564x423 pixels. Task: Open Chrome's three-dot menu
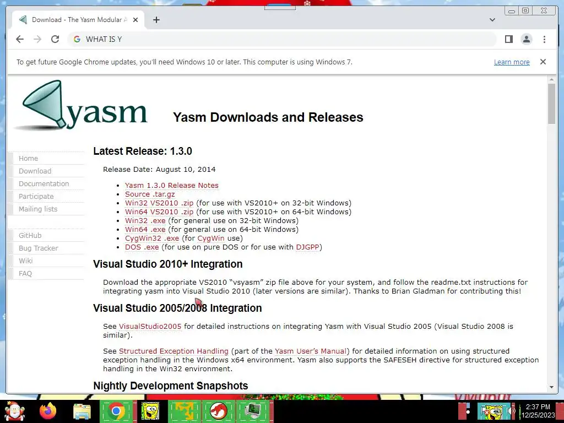(544, 39)
